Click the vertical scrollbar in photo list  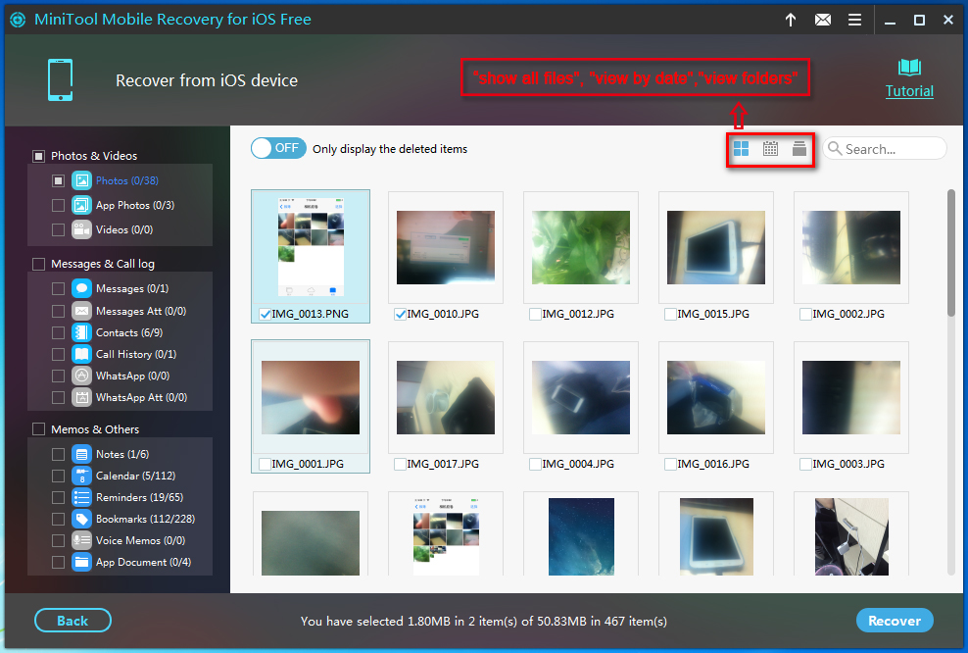(x=951, y=253)
